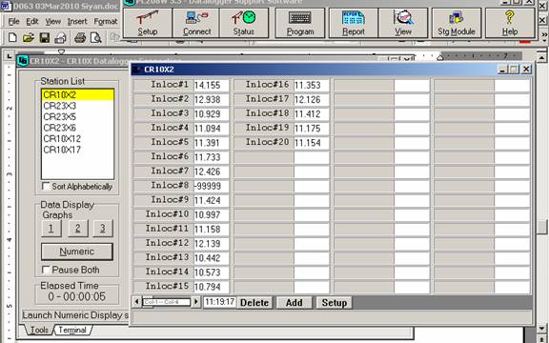Open Graph 2 display
549x343 pixels.
point(77,229)
